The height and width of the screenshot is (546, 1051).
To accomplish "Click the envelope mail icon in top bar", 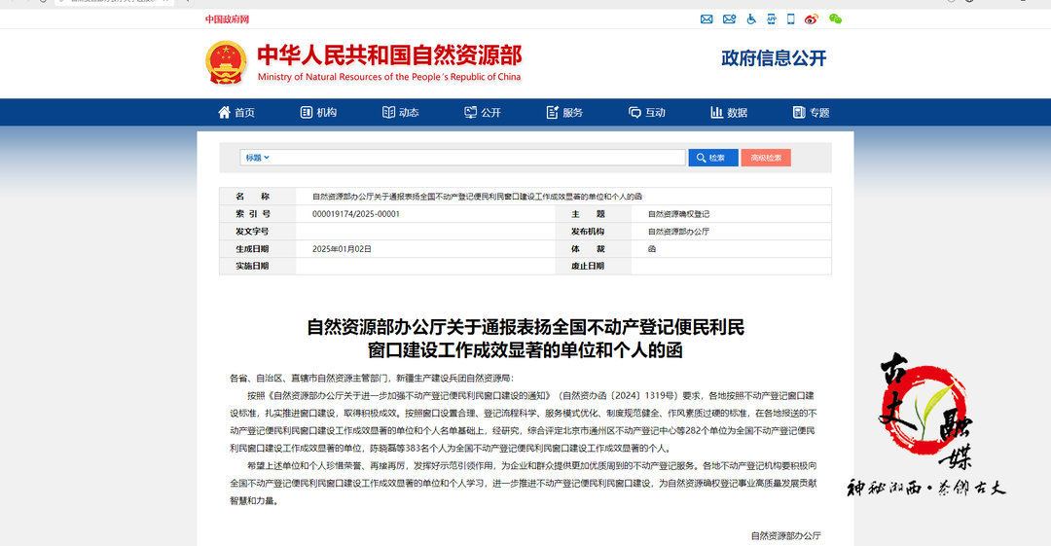I will tap(707, 18).
